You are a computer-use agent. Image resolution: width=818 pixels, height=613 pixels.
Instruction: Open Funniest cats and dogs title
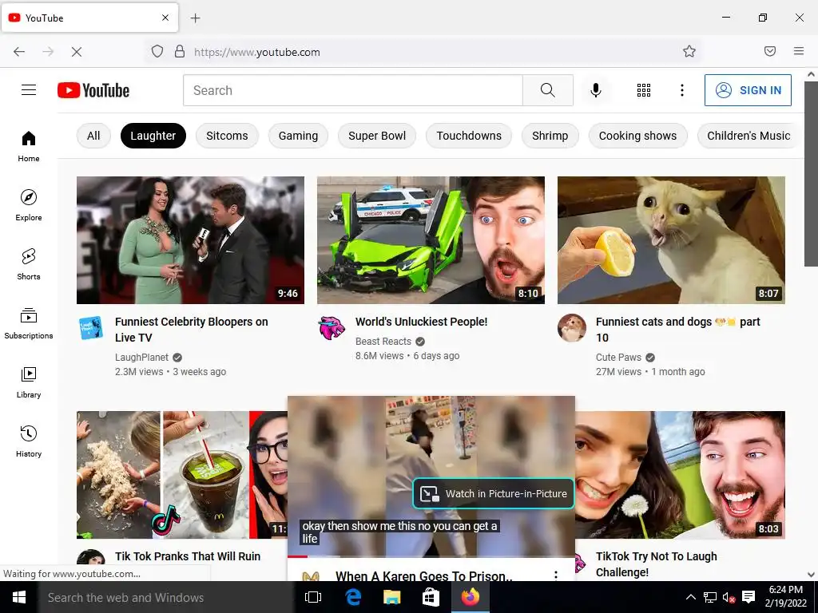coord(677,330)
